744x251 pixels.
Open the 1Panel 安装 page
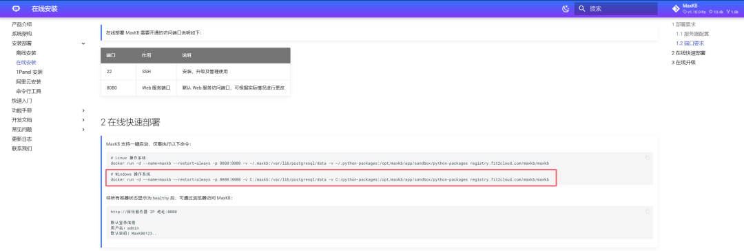coord(30,72)
